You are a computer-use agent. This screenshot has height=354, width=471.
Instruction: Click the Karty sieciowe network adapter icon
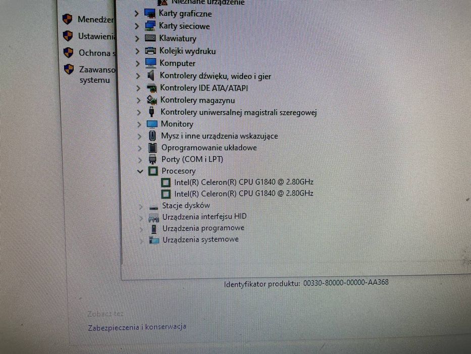tap(150, 26)
